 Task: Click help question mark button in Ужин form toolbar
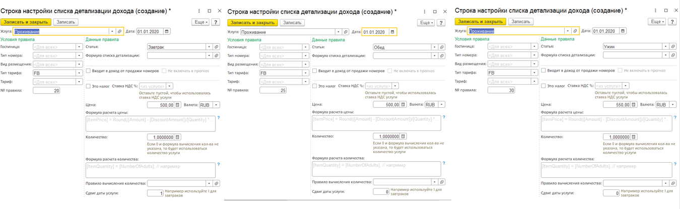672,22
